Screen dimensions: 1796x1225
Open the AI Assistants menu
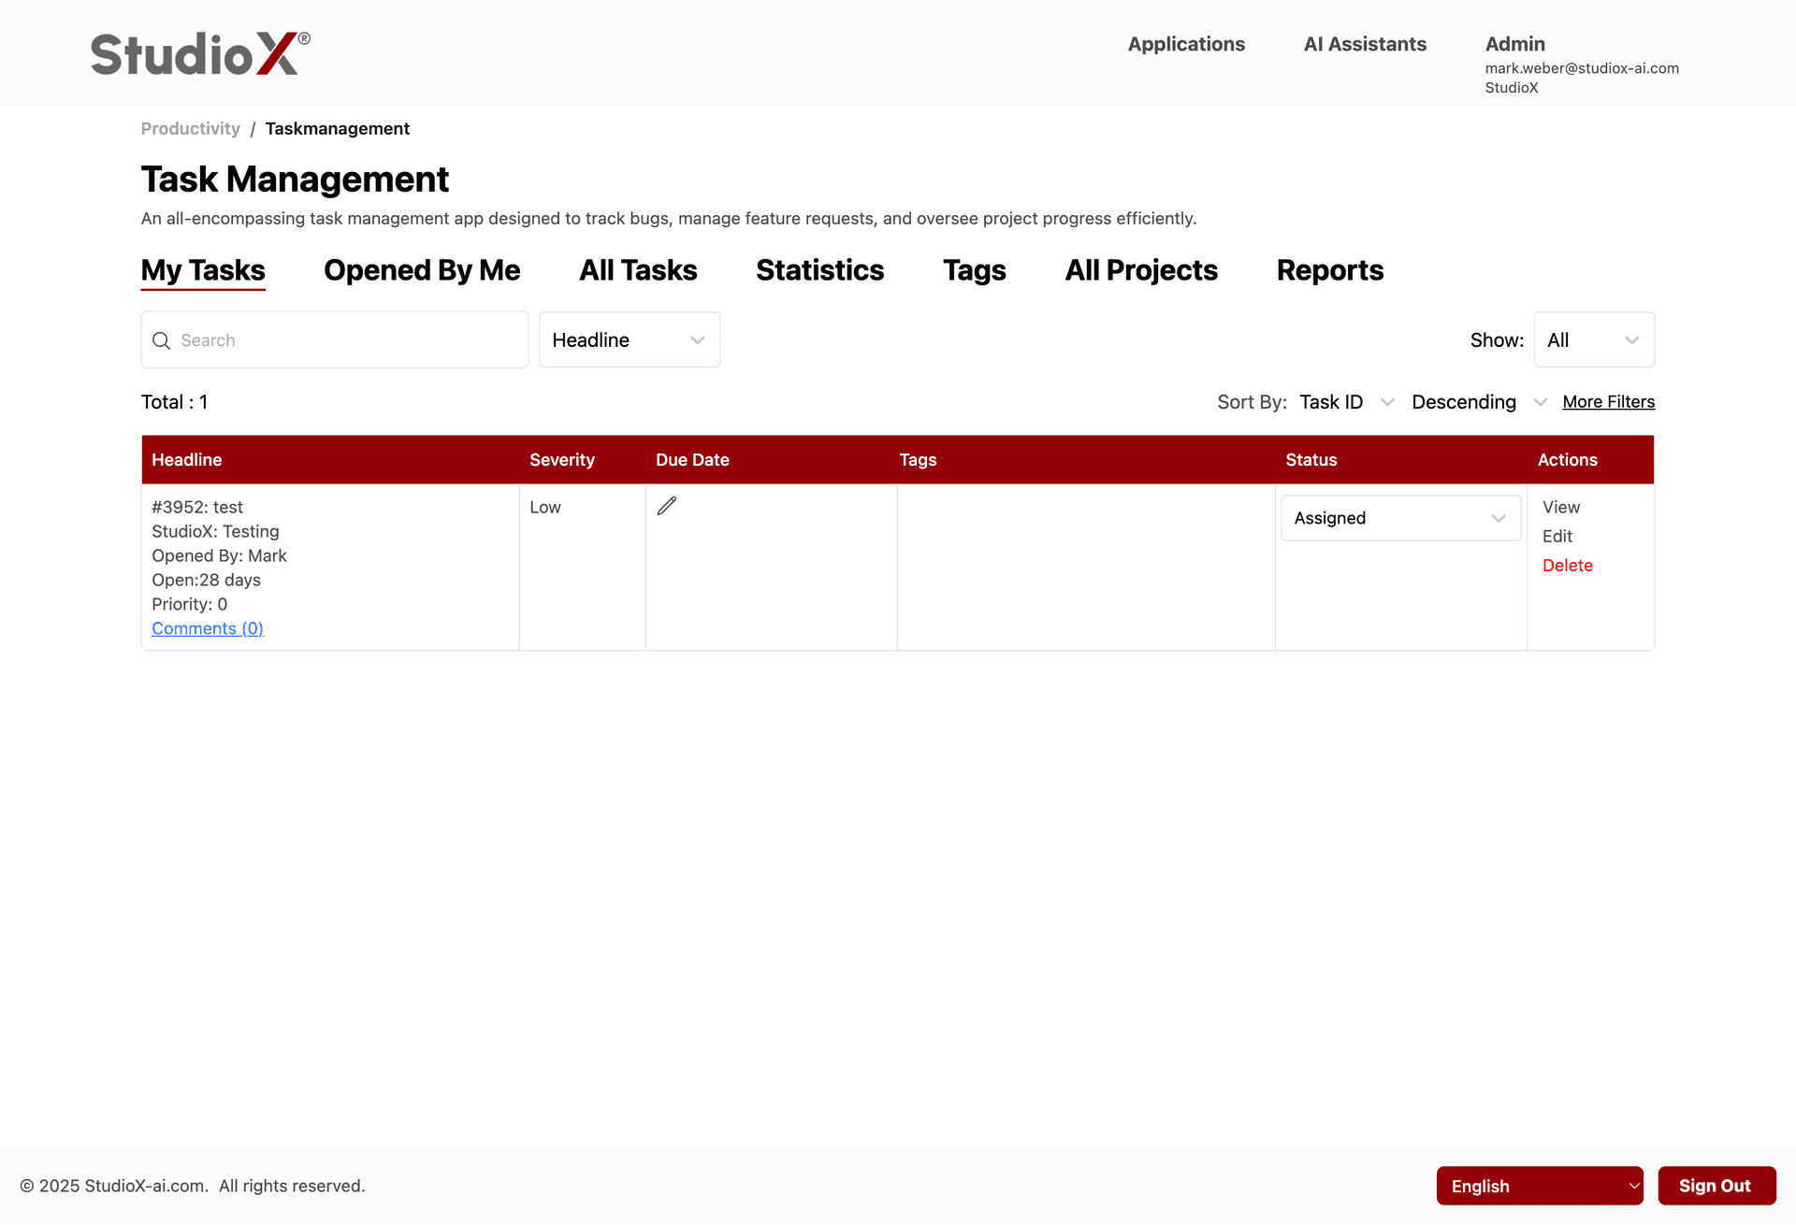(x=1365, y=44)
